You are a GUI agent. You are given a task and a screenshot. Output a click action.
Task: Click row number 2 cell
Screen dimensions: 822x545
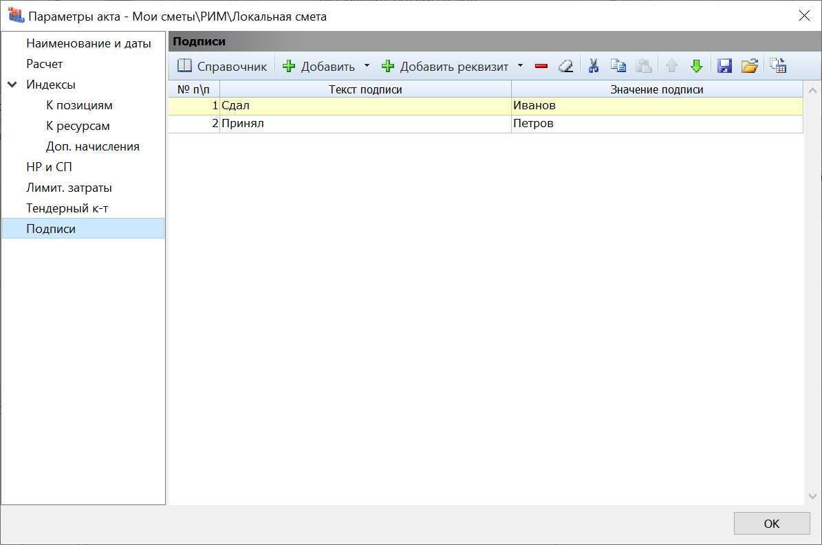coord(194,124)
